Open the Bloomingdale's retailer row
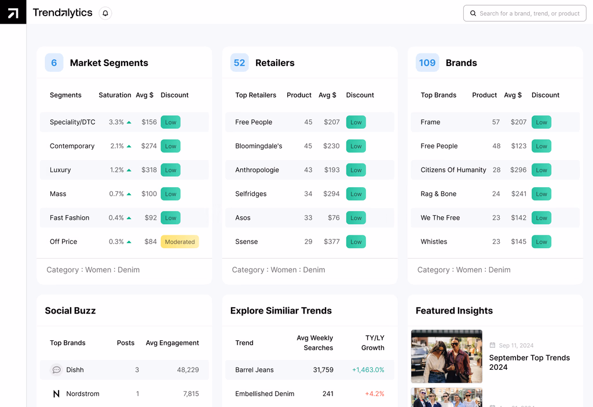The height and width of the screenshot is (407, 593). point(309,146)
